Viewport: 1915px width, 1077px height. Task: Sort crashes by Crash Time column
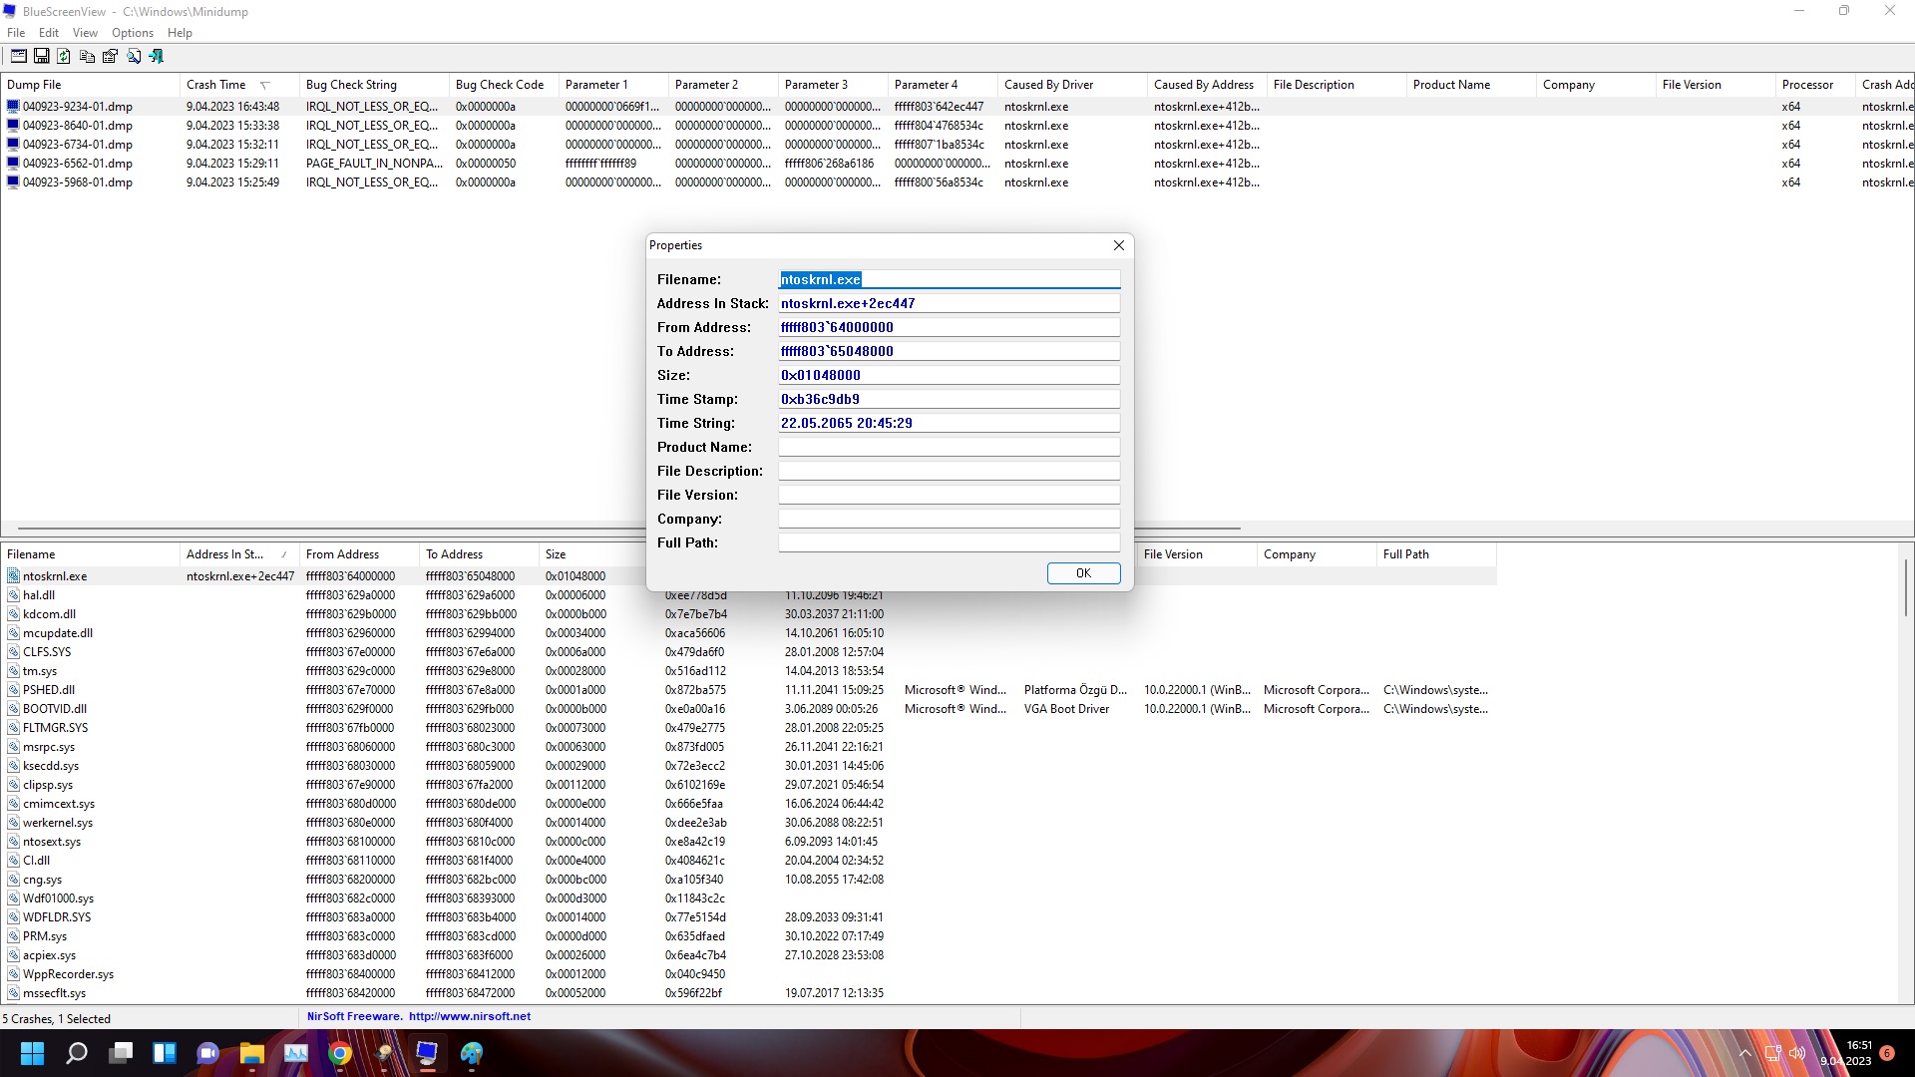215,85
